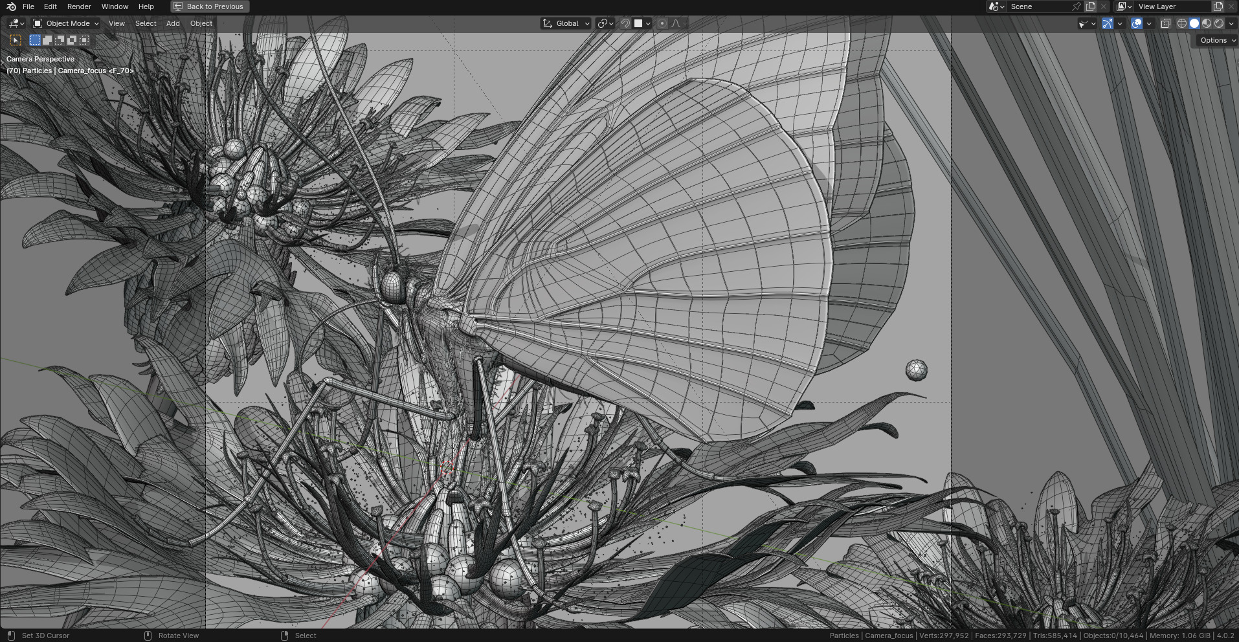
Task: Choose Subtract Selection mode icon
Action: (x=60, y=40)
